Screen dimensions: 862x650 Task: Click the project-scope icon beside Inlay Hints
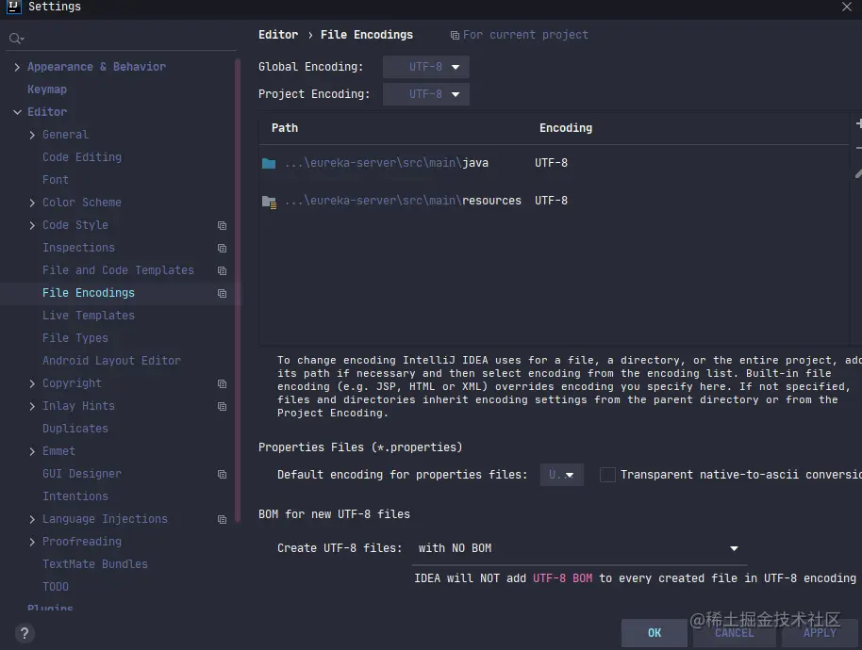pyautogui.click(x=222, y=406)
